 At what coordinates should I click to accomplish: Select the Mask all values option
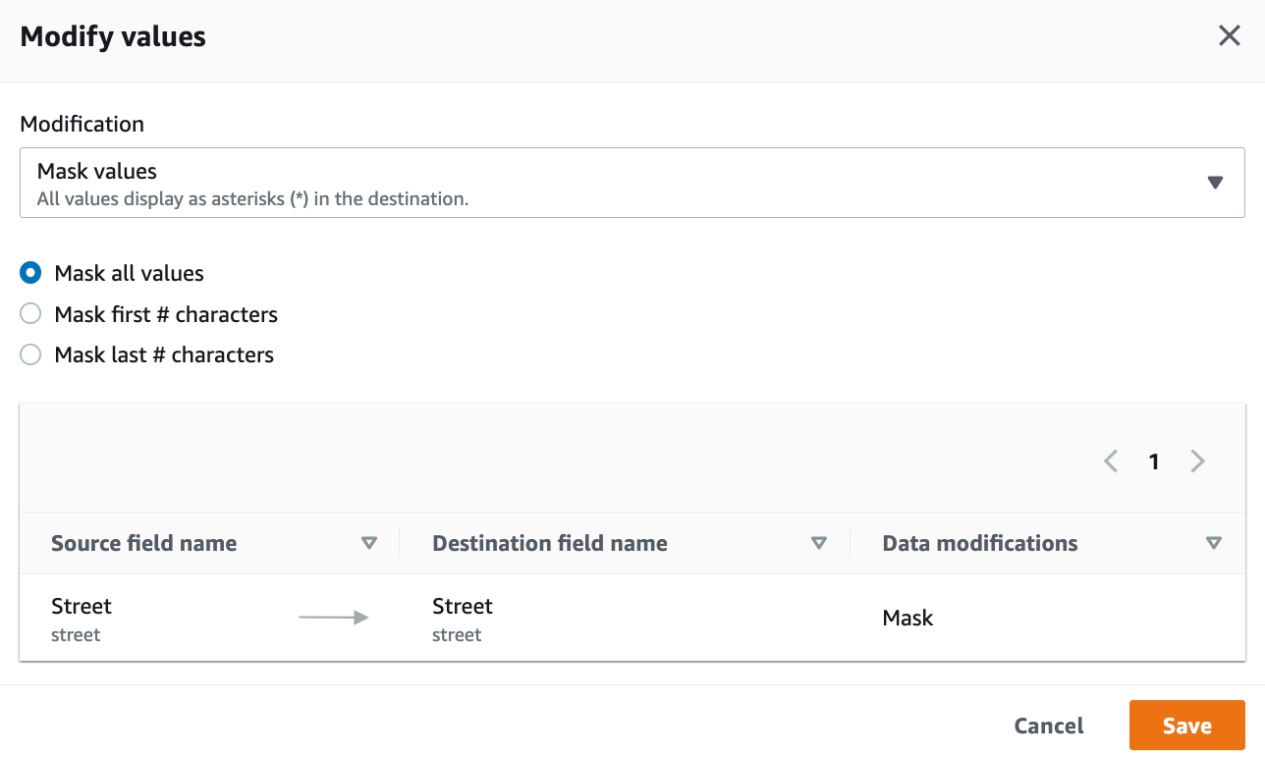tap(31, 273)
